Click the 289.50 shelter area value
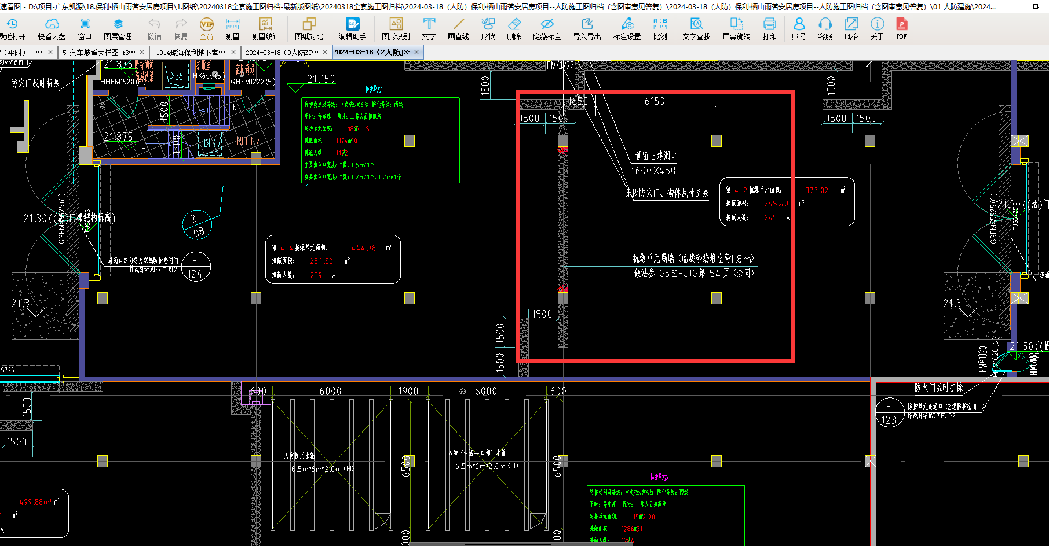 tap(321, 261)
